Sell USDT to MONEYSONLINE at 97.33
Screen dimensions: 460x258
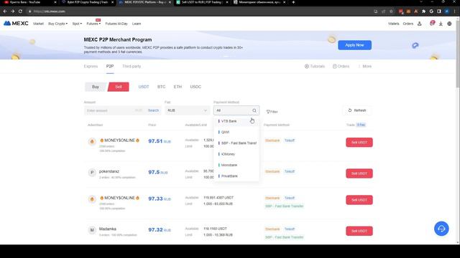pyautogui.click(x=359, y=200)
